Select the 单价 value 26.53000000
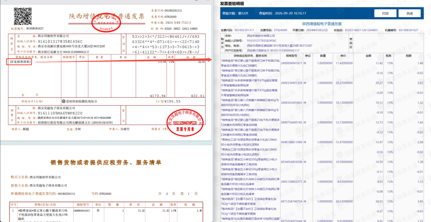431x222 pixels. 344,202
